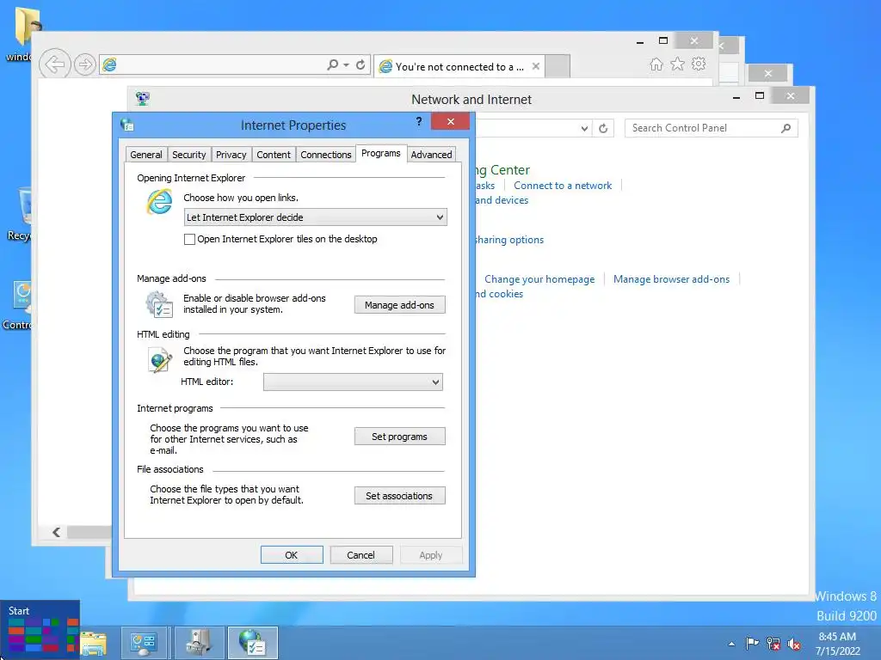Click the muted speaker tray icon
This screenshot has width=881, height=660.
pos(794,644)
